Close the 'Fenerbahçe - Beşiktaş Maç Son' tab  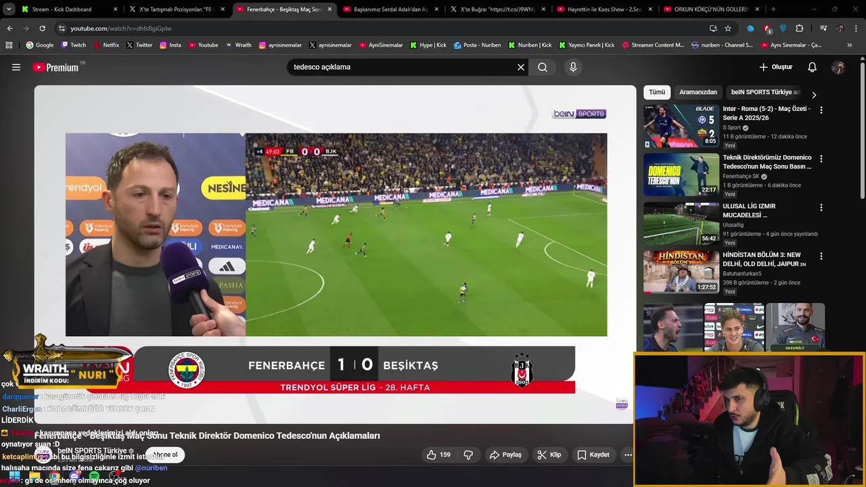pyautogui.click(x=329, y=9)
